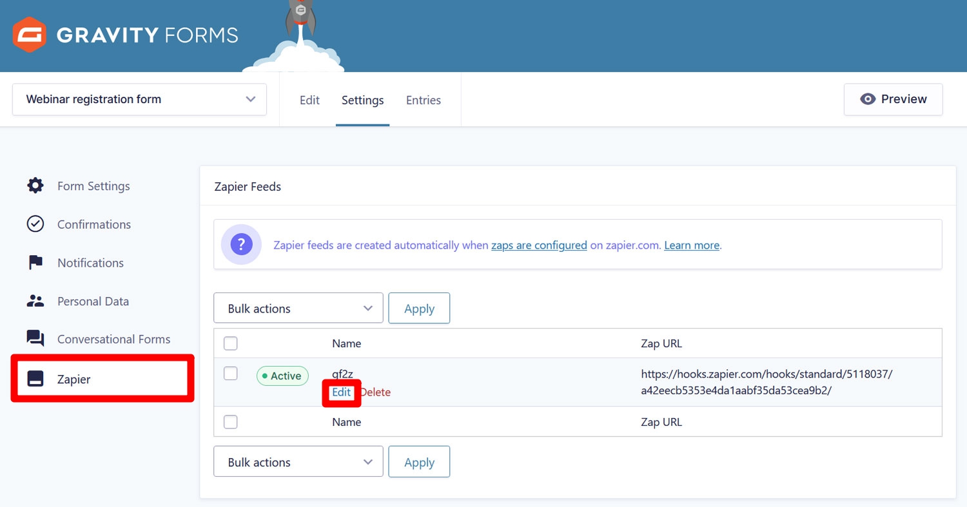
Task: Click the gf2z feed name
Action: [342, 375]
